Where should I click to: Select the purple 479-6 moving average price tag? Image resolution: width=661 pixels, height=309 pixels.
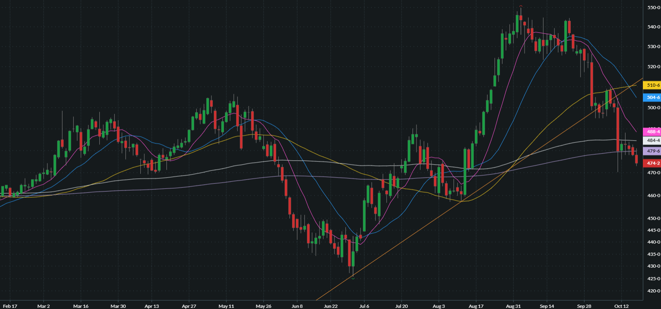[x=652, y=151]
